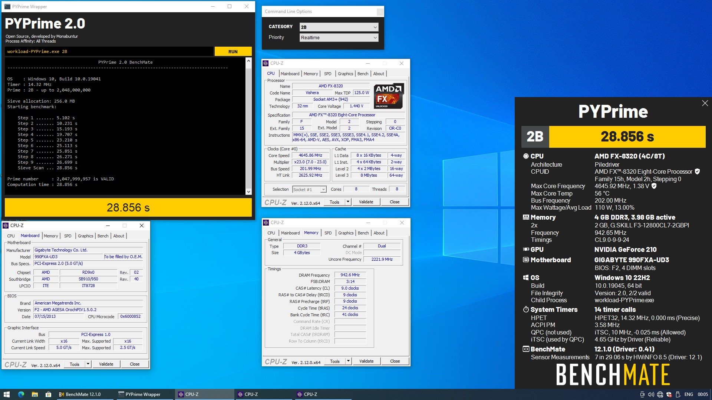This screenshot has height=400, width=712.
Task: Click the Memory CPU-Z window title icon
Action: 266,223
